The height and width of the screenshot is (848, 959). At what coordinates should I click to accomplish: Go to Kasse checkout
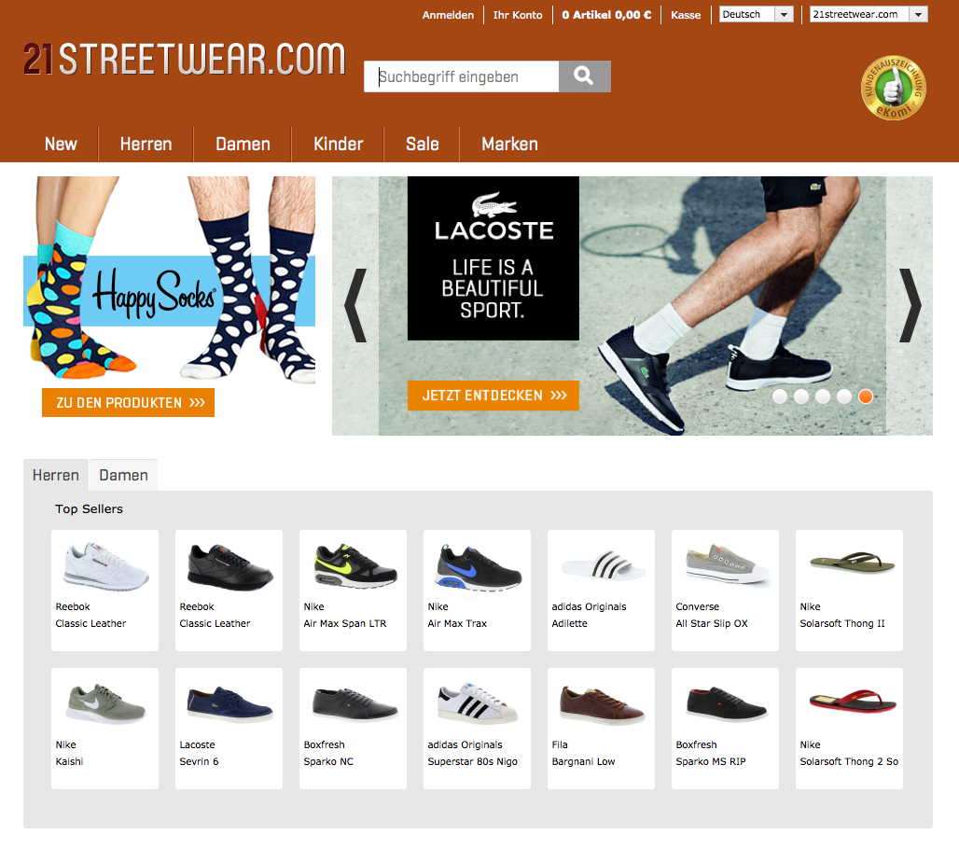(x=686, y=15)
